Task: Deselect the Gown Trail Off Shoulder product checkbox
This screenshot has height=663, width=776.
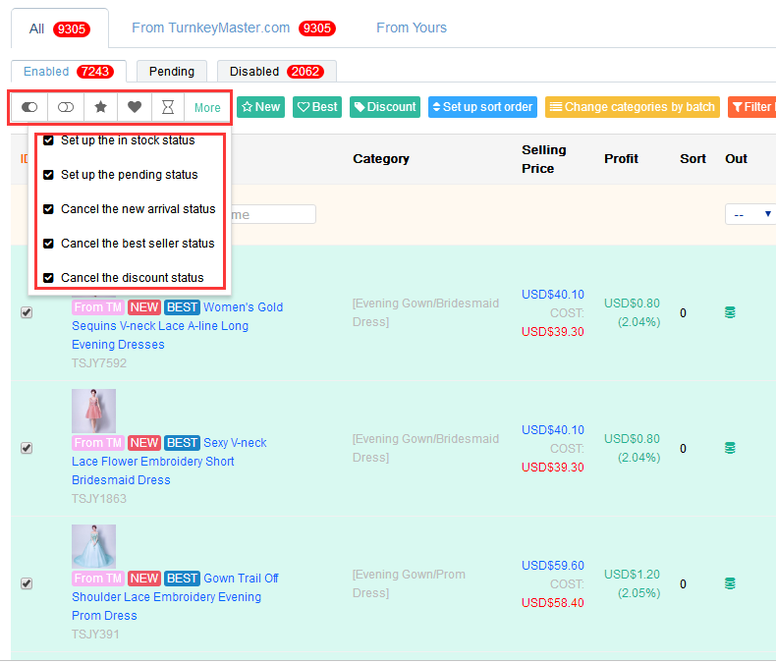Action: click(27, 583)
